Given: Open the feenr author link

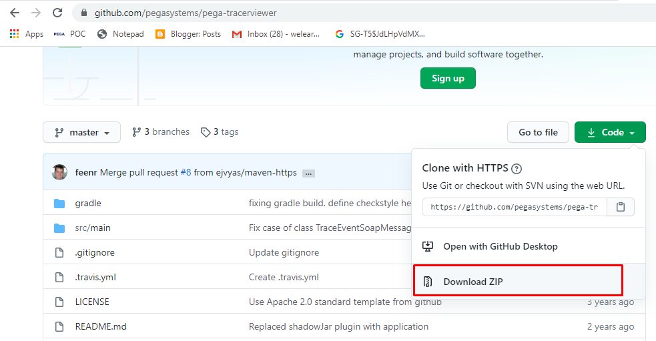Looking at the screenshot, I should tap(86, 172).
